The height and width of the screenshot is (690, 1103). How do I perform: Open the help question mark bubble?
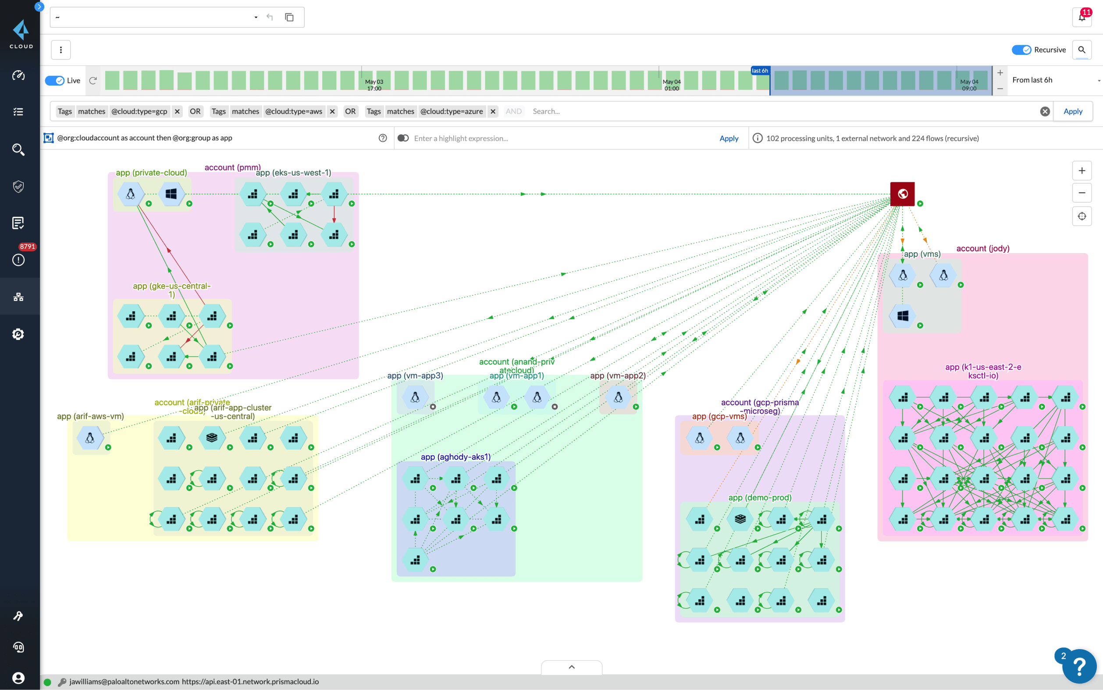(x=1079, y=666)
